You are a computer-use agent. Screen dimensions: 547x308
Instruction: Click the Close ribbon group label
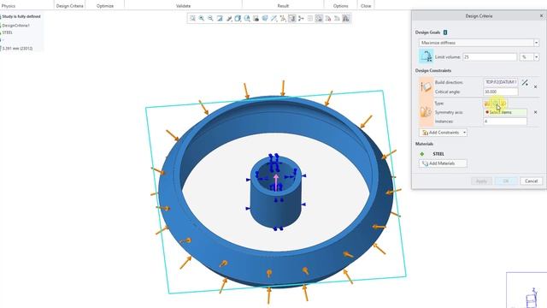[x=366, y=6]
